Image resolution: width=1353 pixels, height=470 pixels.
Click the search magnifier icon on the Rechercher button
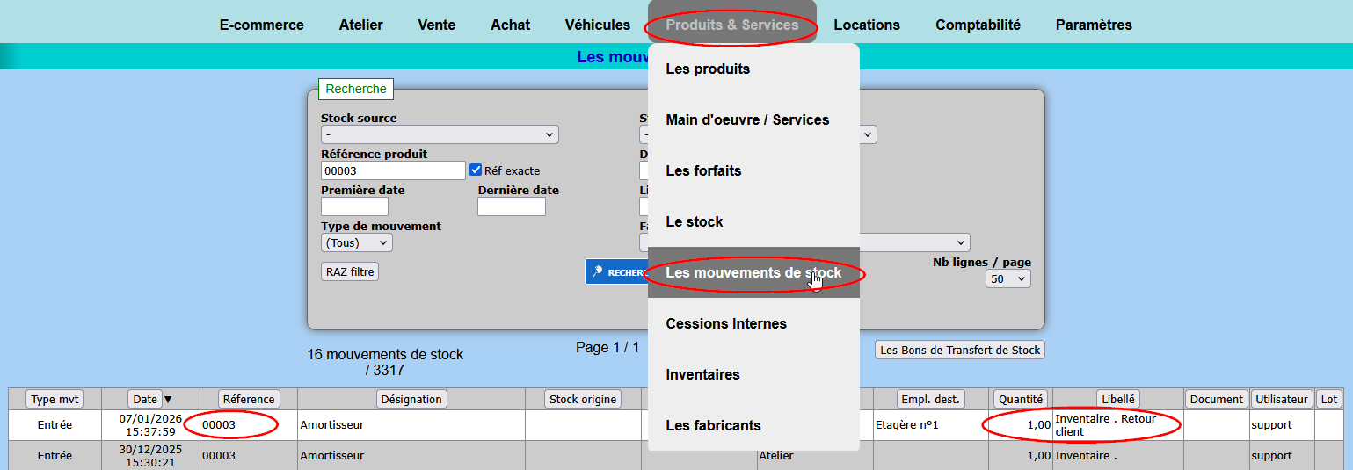(598, 272)
